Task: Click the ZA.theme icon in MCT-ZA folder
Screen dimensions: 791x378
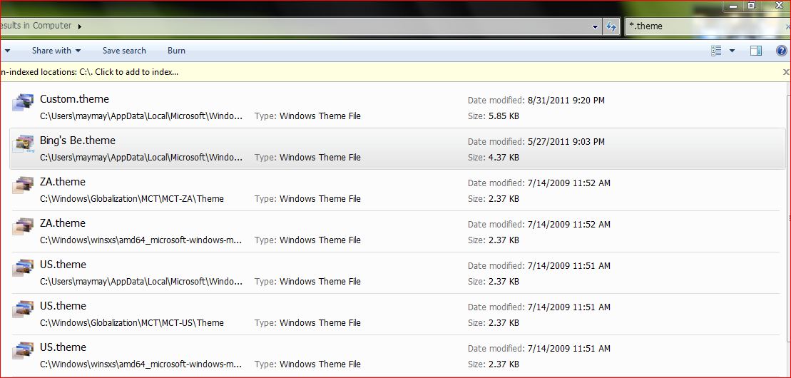Action: click(x=23, y=185)
